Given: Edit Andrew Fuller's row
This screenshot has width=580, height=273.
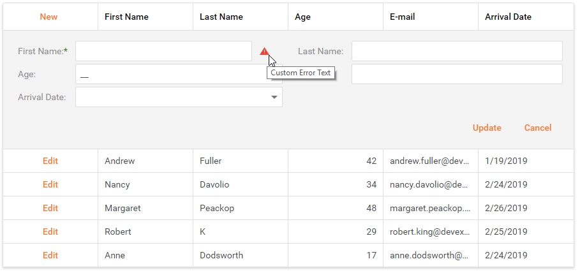Looking at the screenshot, I should point(50,161).
